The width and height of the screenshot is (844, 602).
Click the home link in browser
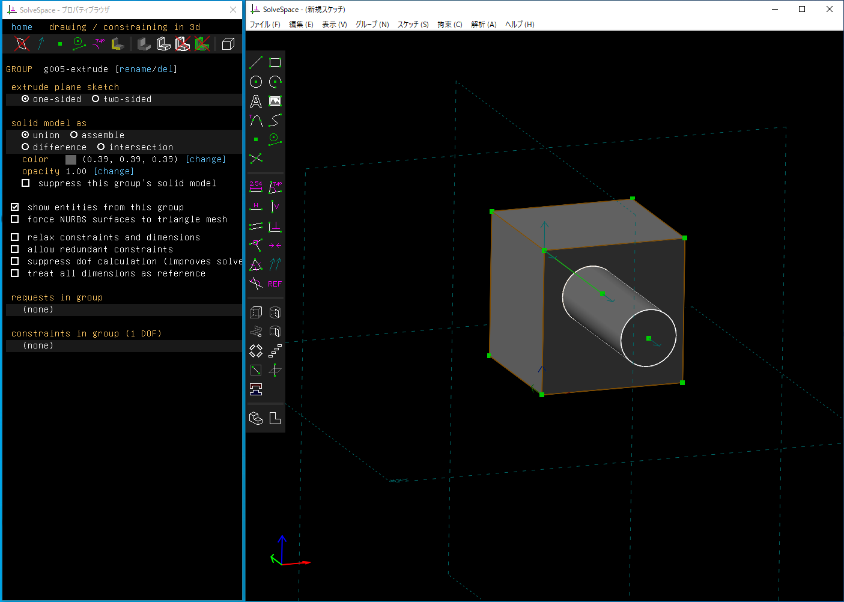tap(22, 27)
